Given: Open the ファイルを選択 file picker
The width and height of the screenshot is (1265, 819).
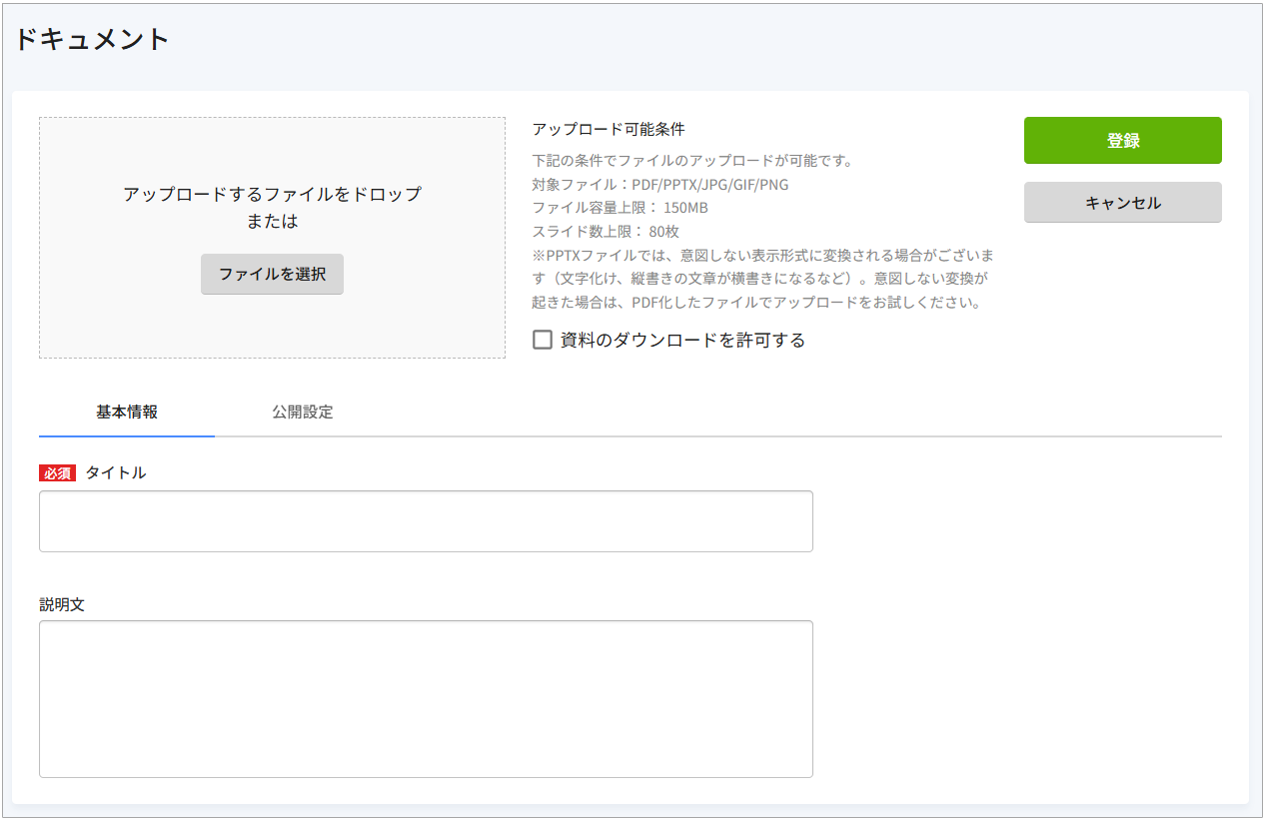Looking at the screenshot, I should (272, 274).
